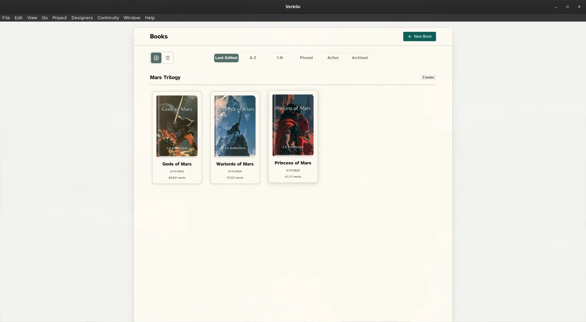The width and height of the screenshot is (586, 322).
Task: Create a book with New Book button
Action: coord(419,36)
